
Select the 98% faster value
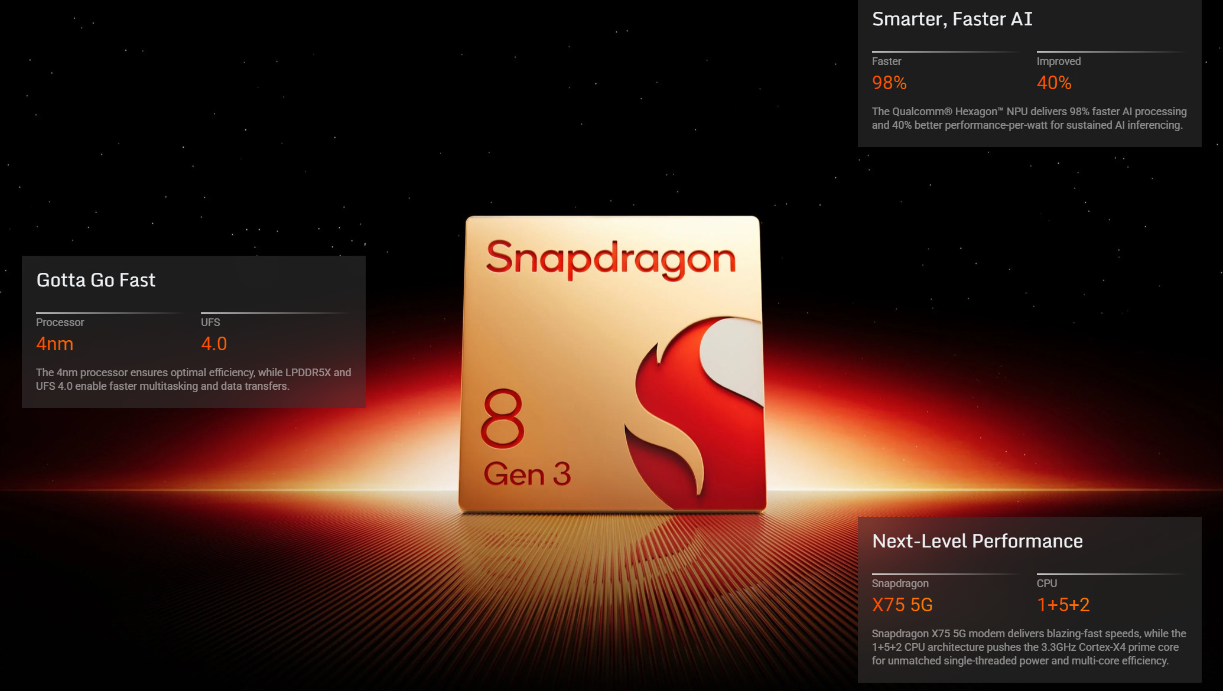pyautogui.click(x=889, y=83)
